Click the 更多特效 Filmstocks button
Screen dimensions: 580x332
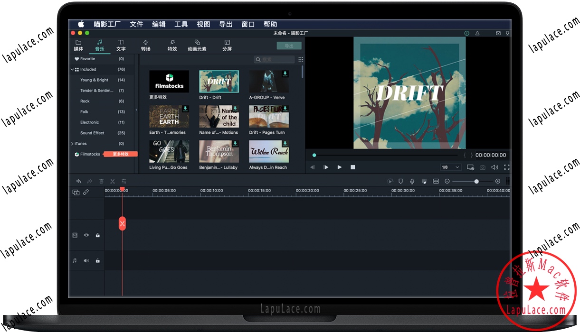(121, 154)
